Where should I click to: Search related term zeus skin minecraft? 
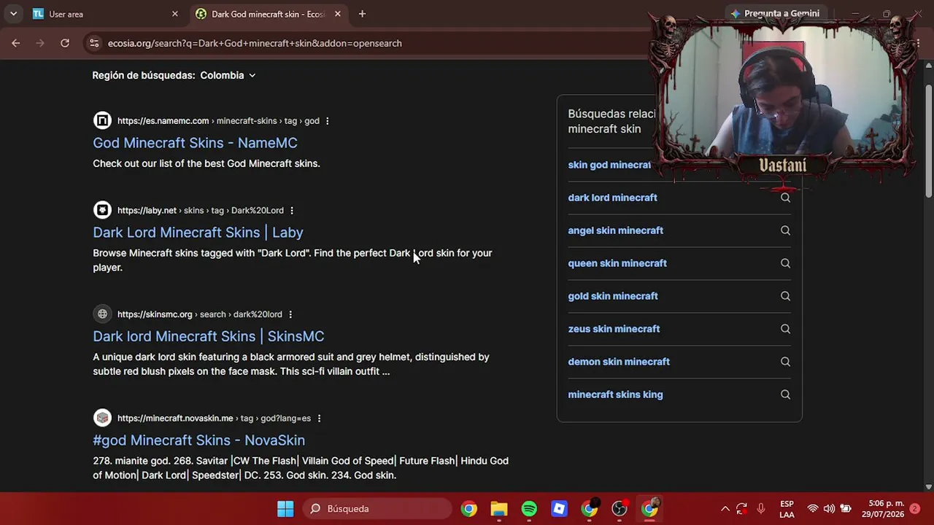coord(614,329)
